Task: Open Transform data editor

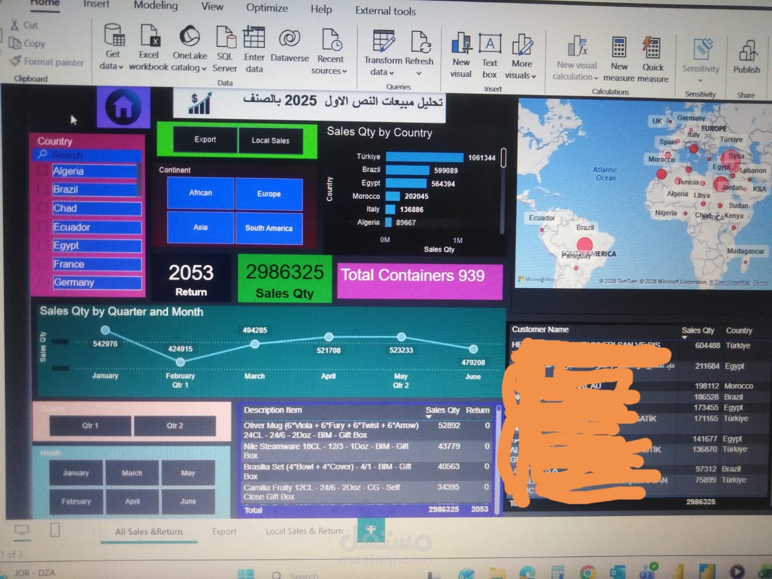Action: 383,52
